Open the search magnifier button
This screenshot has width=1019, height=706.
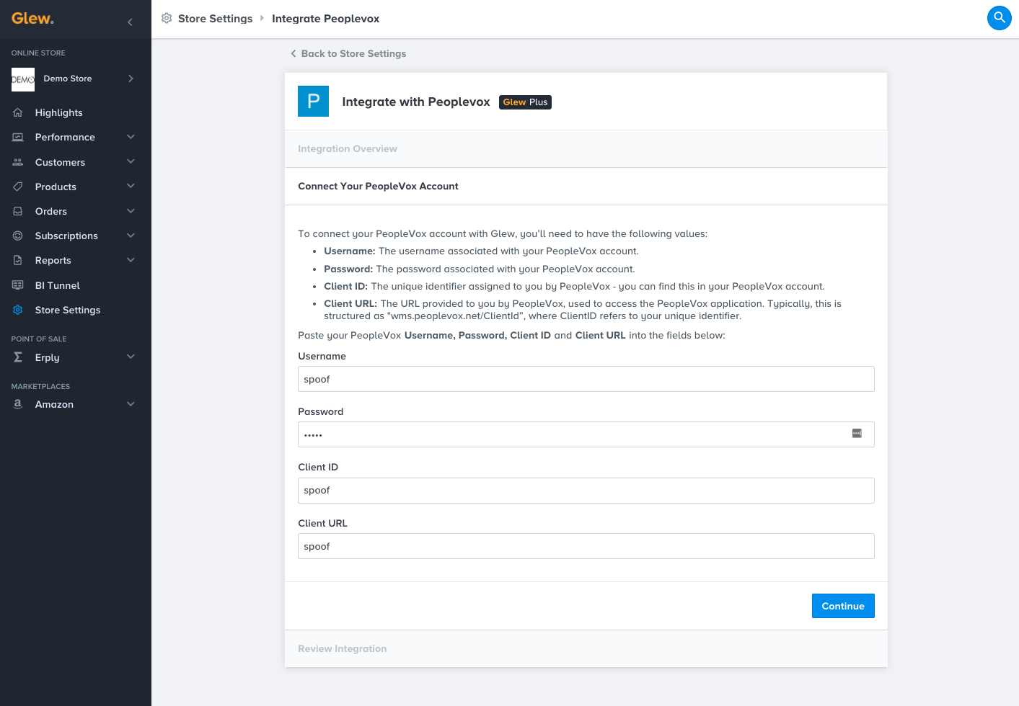pos(999,18)
